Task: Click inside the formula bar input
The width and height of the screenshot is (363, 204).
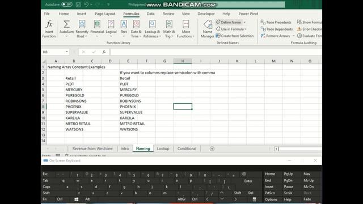Action: pos(216,52)
